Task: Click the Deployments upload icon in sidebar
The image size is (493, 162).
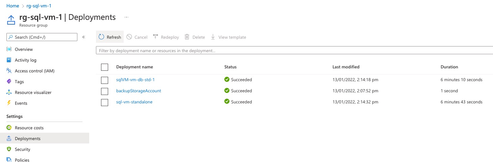Action: [x=9, y=138]
